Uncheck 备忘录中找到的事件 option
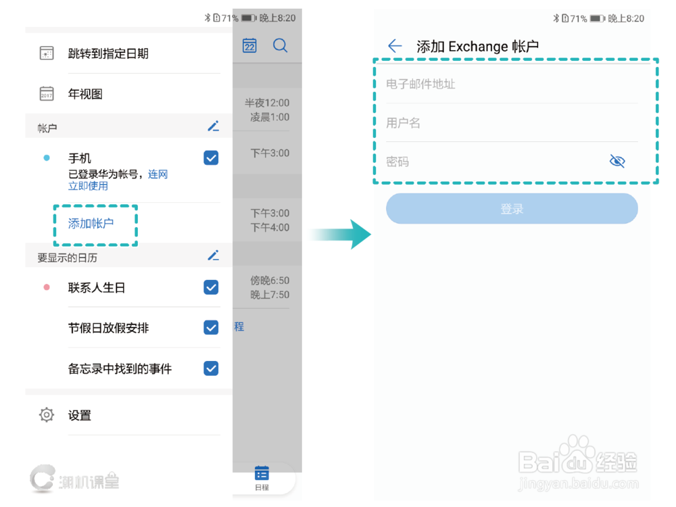 (211, 368)
